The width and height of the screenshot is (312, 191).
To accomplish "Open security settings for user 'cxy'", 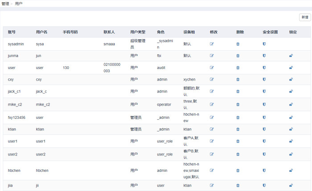I will pos(264,79).
